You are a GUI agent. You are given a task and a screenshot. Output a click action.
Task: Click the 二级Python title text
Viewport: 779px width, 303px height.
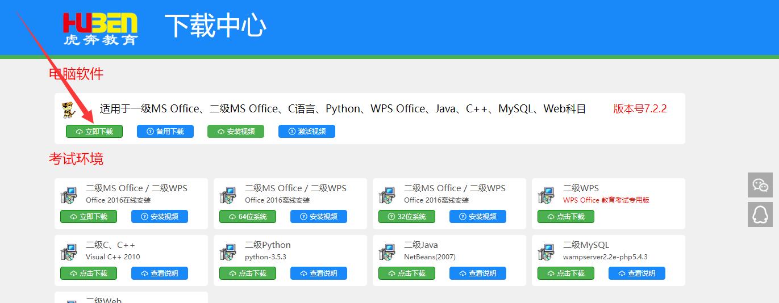tap(268, 245)
